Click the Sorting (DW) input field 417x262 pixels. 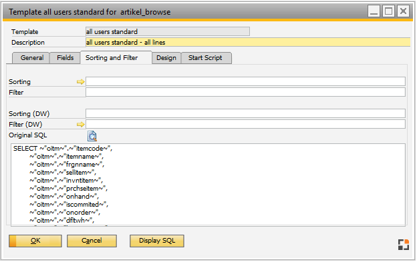245,113
